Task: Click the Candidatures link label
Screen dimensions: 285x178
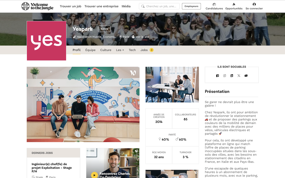Action: (214, 8)
